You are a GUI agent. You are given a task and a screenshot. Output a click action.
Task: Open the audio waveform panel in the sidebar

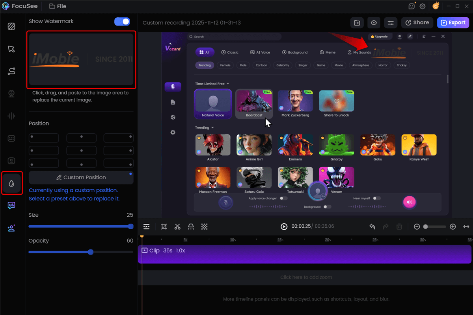pos(12,116)
